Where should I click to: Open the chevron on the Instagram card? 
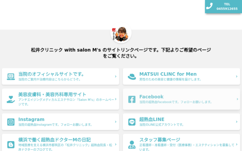pyautogui.click(x=116, y=122)
